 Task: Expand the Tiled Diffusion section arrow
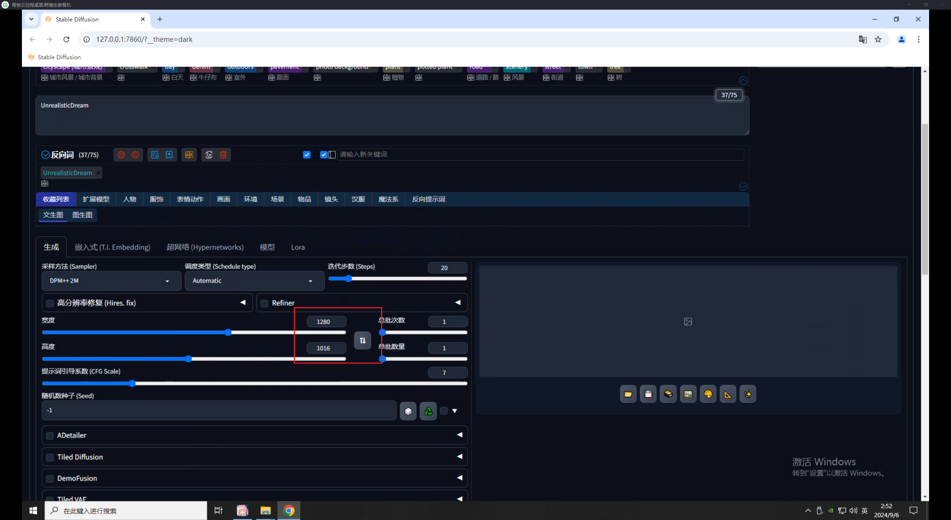point(460,456)
